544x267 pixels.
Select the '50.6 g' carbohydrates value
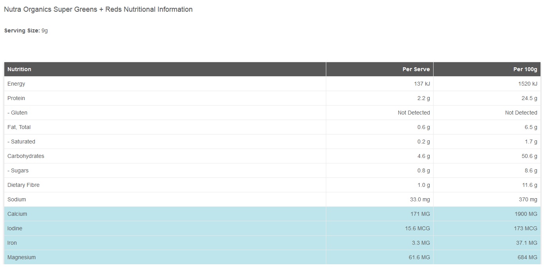530,156
